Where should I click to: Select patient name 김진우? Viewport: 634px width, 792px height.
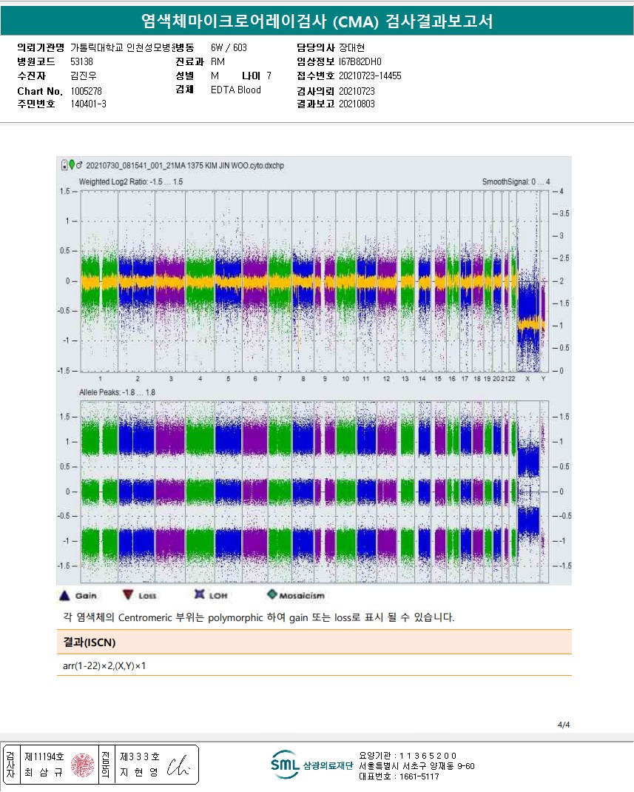tap(84, 75)
